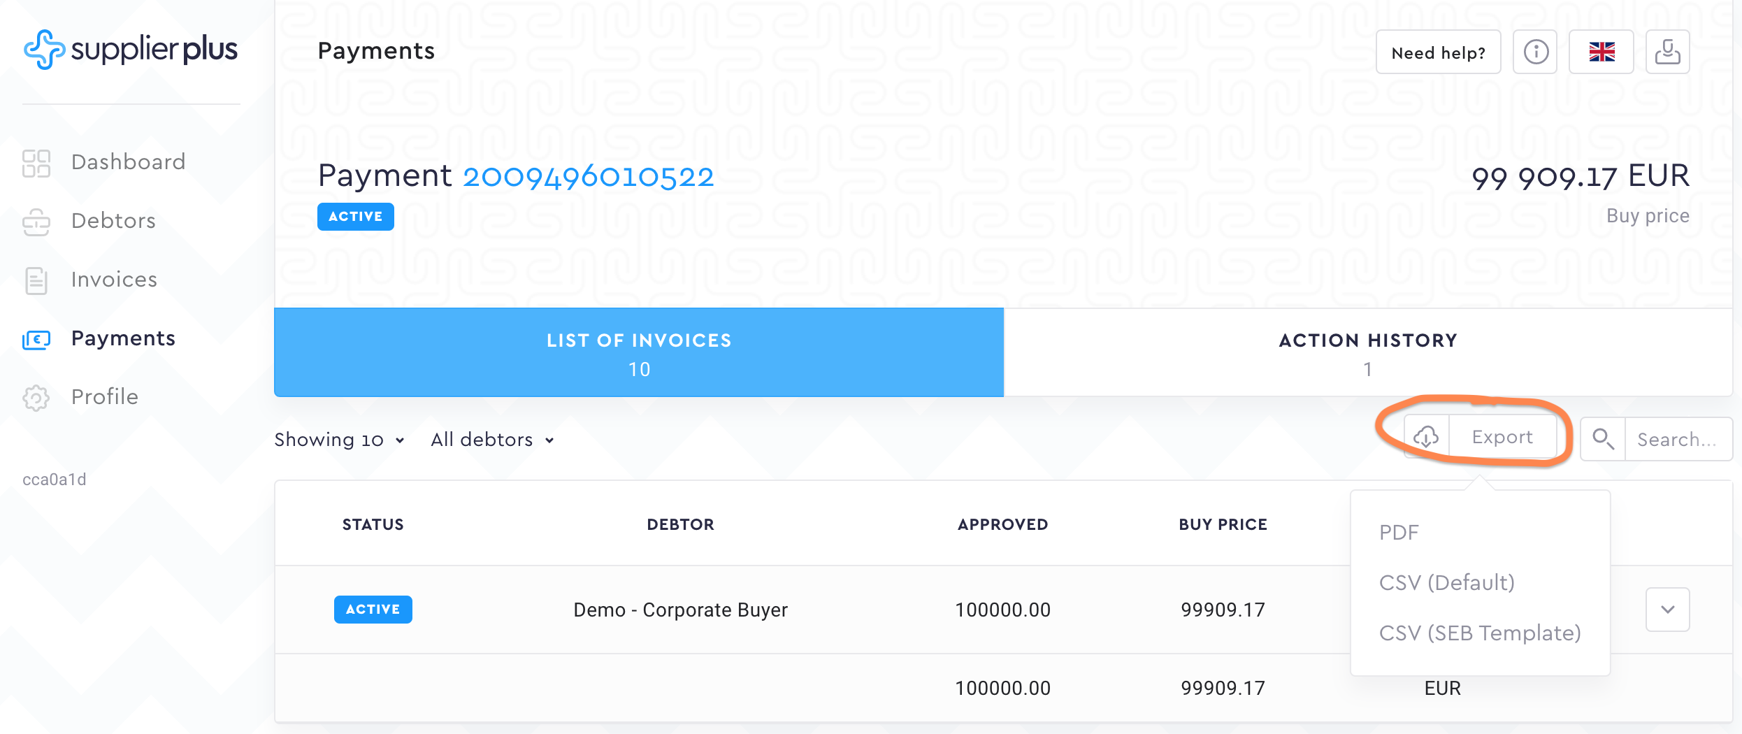The width and height of the screenshot is (1742, 734).
Task: Click the Debtors briefcase icon
Action: pos(36,222)
